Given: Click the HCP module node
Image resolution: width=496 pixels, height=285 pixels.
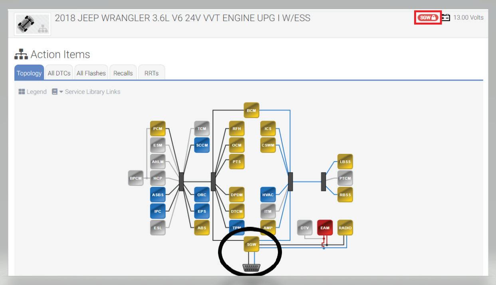Looking at the screenshot, I should click(x=157, y=178).
